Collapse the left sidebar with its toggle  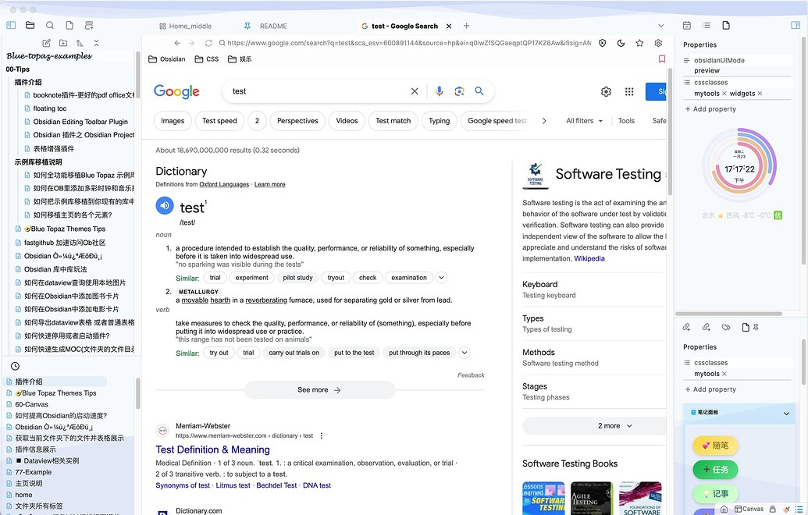click(11, 25)
